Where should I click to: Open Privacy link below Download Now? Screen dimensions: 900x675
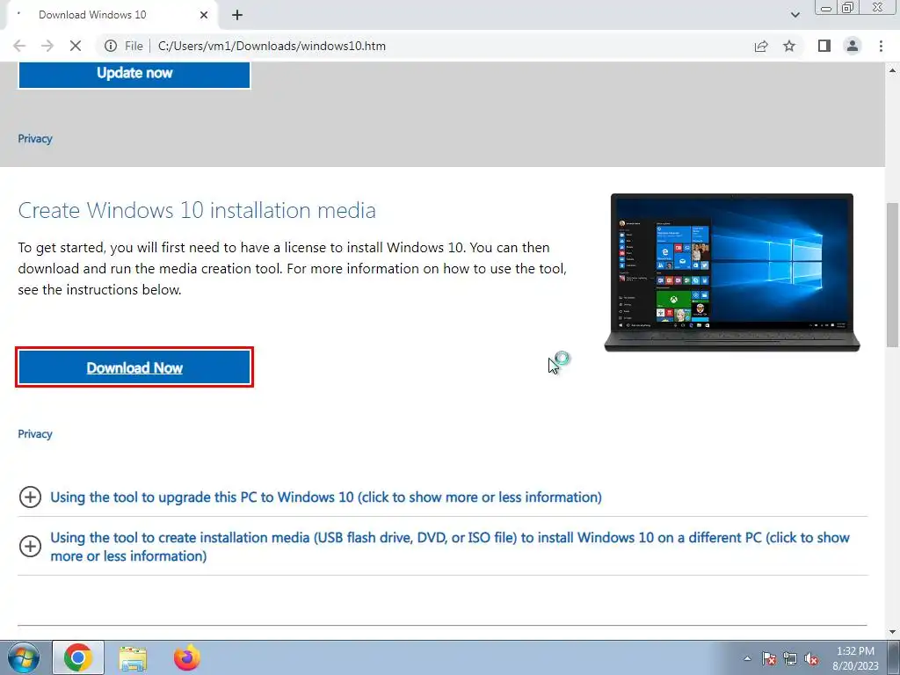tap(35, 434)
